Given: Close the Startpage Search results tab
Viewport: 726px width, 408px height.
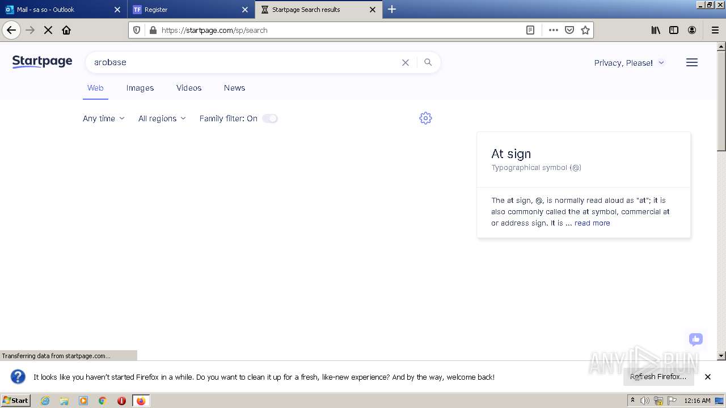Looking at the screenshot, I should tap(373, 10).
